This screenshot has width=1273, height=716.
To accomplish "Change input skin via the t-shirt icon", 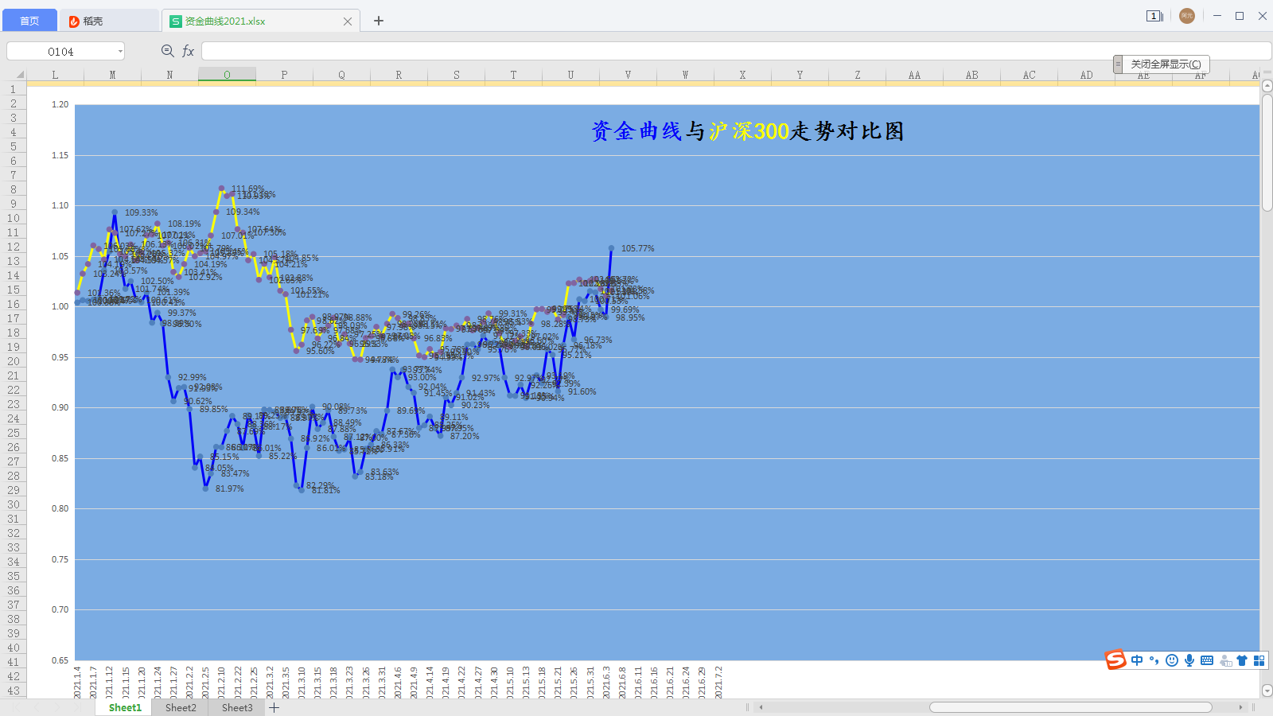I will 1242,660.
